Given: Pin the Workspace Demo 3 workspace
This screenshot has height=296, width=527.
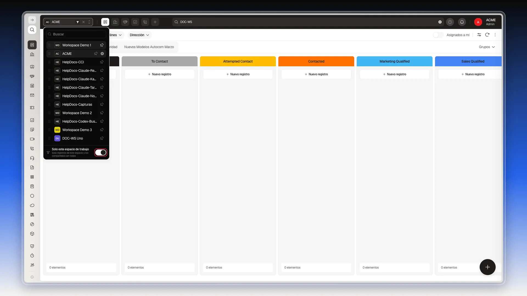Looking at the screenshot, I should (102, 130).
